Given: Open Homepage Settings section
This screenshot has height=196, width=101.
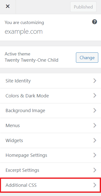Looking at the screenshot, I should [x=50, y=155].
